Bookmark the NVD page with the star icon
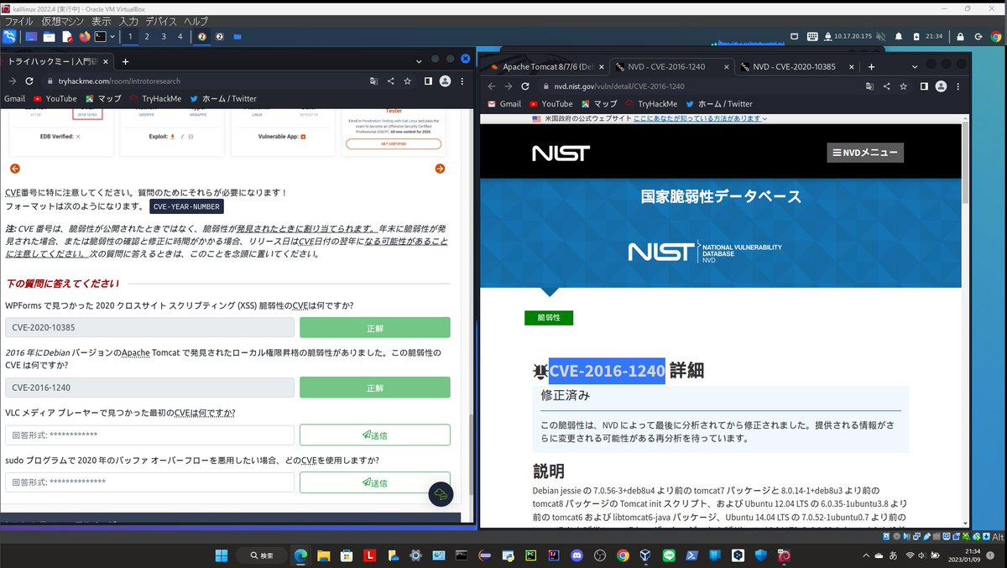The height and width of the screenshot is (568, 1007). tap(903, 86)
